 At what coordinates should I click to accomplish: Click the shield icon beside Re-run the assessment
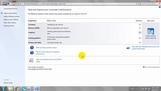pyautogui.click(x=144, y=67)
